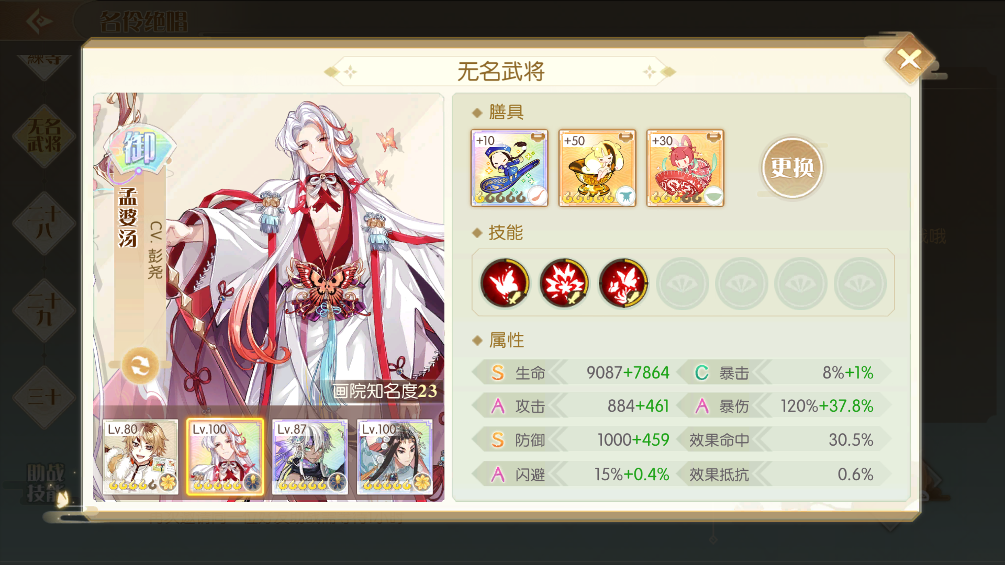Image resolution: width=1005 pixels, height=565 pixels.
Task: Tap the third red skill icon
Action: 623,283
